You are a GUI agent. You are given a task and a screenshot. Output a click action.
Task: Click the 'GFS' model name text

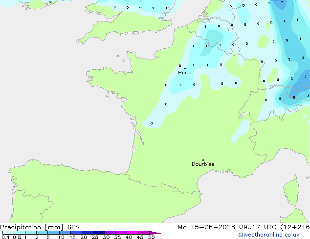[73, 227]
